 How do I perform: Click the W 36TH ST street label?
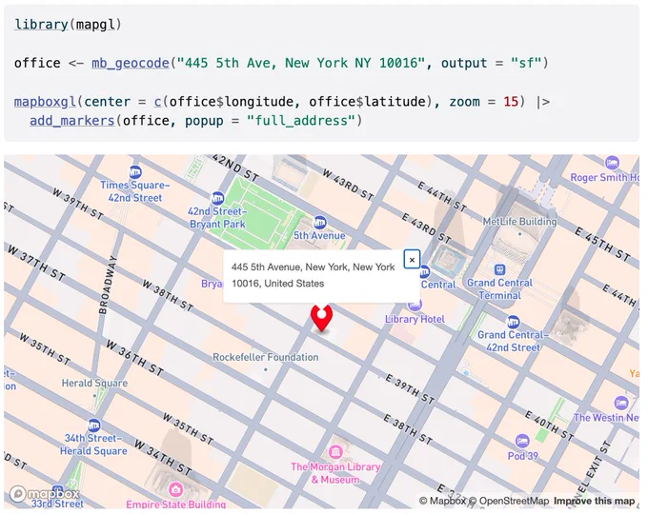coord(134,358)
